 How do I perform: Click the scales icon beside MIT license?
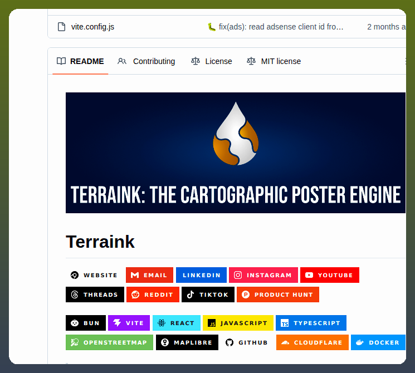pyautogui.click(x=251, y=61)
